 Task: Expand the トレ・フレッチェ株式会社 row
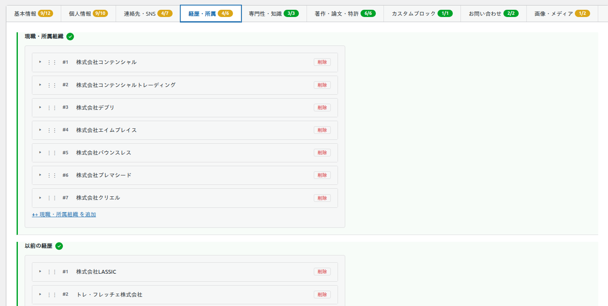[40, 294]
